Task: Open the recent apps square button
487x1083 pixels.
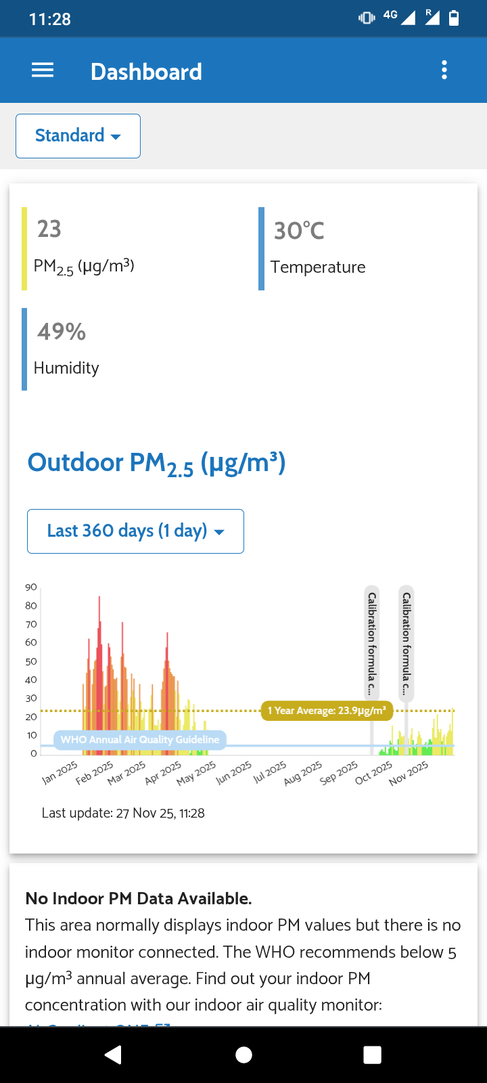Action: point(372,1055)
